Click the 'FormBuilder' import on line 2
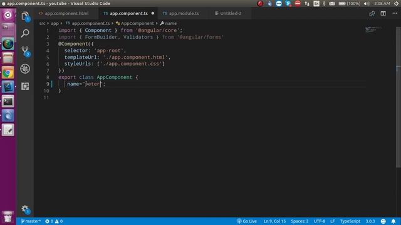The image size is (401, 225). click(x=101, y=37)
